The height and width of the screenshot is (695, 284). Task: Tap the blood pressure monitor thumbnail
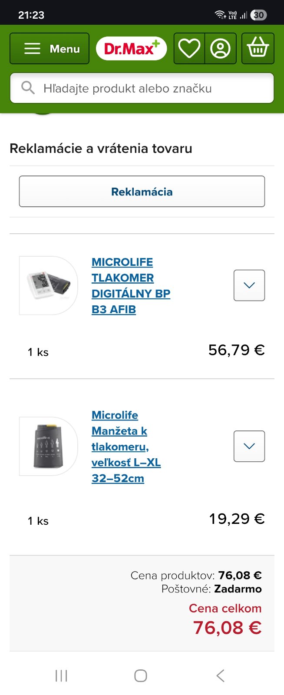(48, 285)
